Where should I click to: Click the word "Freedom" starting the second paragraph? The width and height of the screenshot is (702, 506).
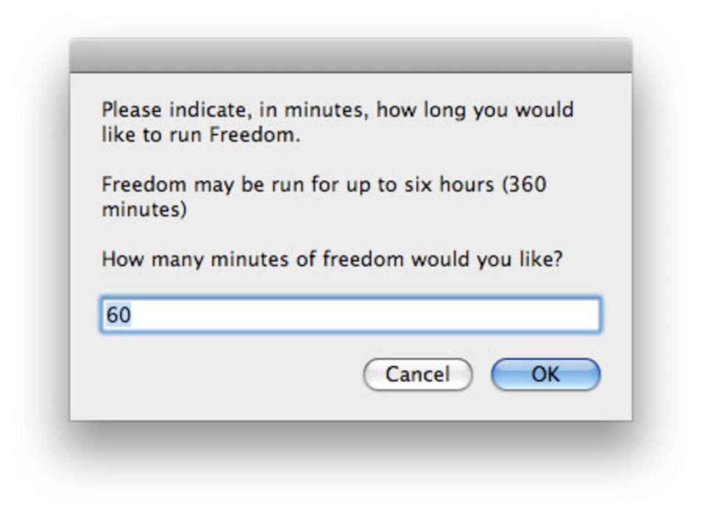(x=144, y=185)
